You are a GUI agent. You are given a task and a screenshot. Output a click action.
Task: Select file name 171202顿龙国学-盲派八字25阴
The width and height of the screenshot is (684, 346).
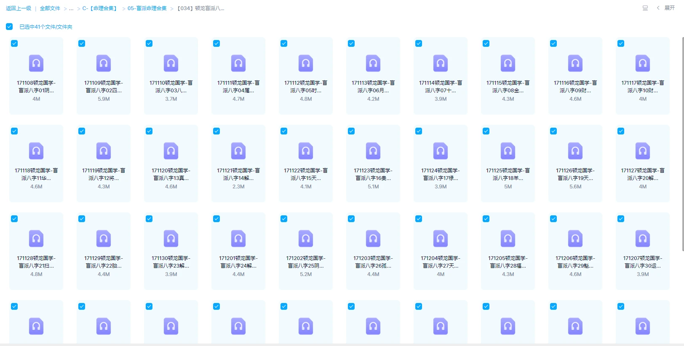point(306,262)
